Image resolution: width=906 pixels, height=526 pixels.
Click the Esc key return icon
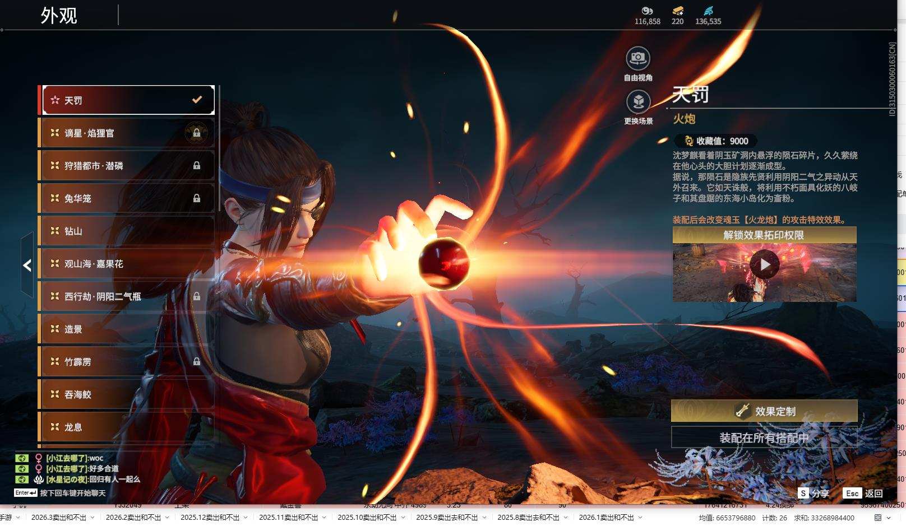[x=852, y=493]
